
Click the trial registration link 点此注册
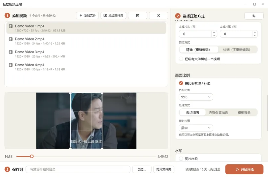coord(215,169)
